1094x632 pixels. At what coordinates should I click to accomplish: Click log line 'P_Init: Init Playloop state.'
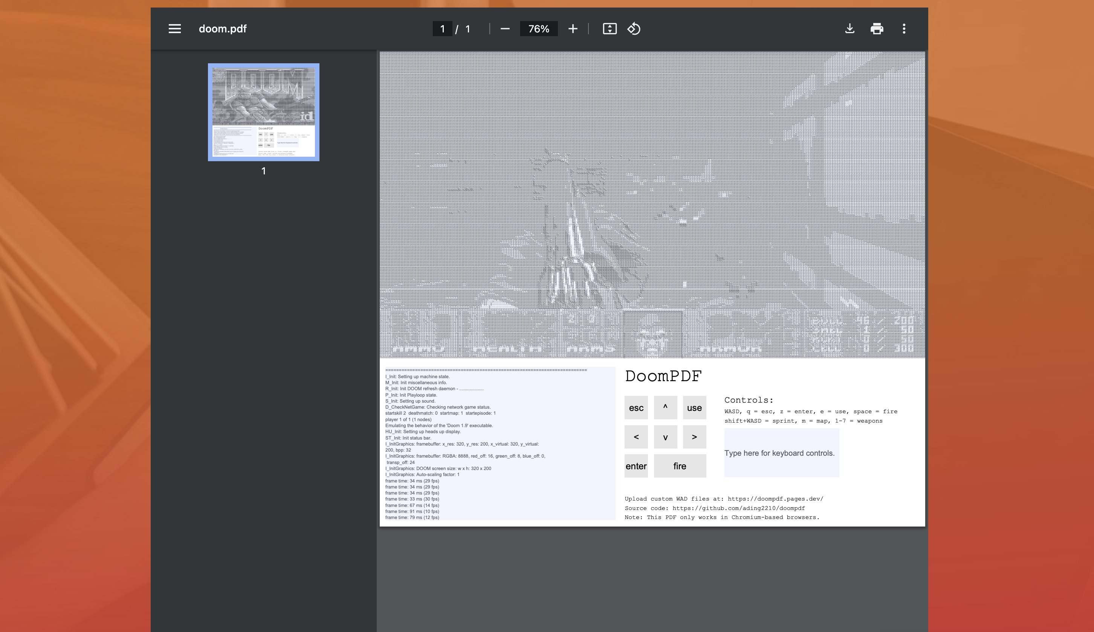point(411,395)
